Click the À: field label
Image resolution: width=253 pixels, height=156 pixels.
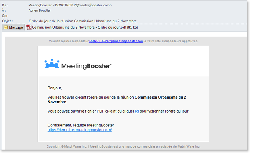click(4, 11)
